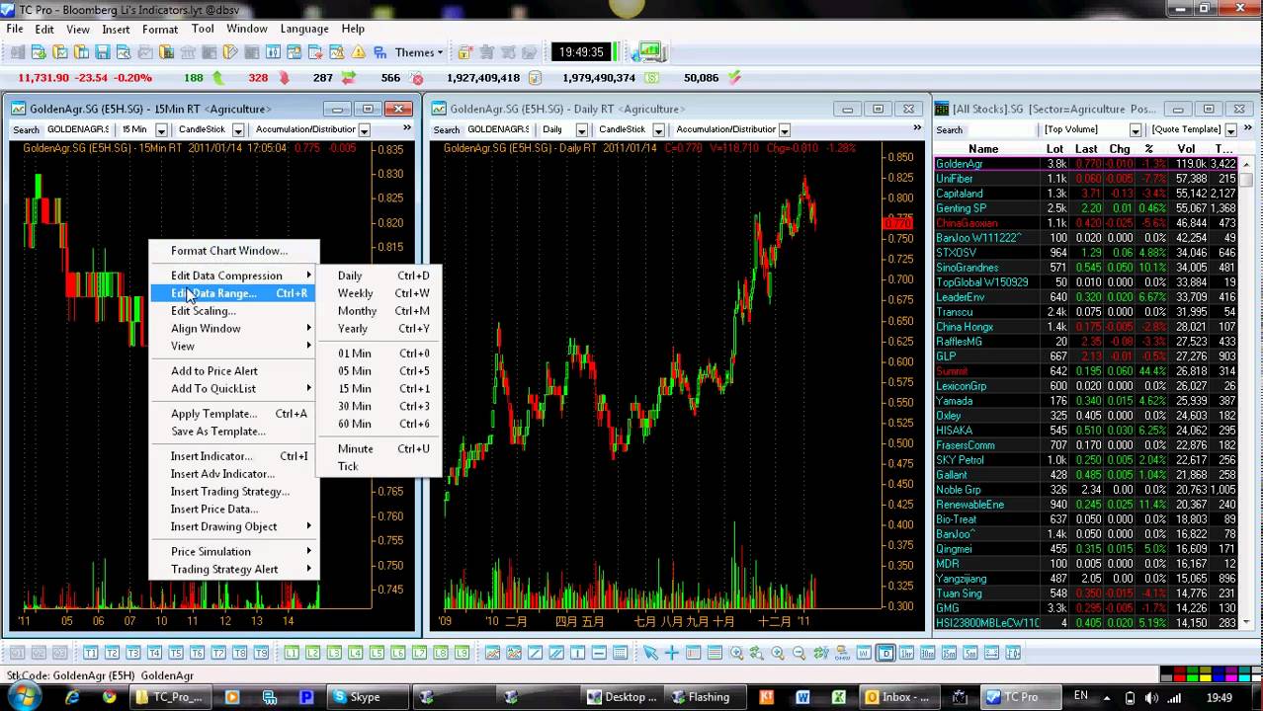Expand toolbar chevron in Daily chart window
Screen dimensions: 1263x711
pos(918,128)
